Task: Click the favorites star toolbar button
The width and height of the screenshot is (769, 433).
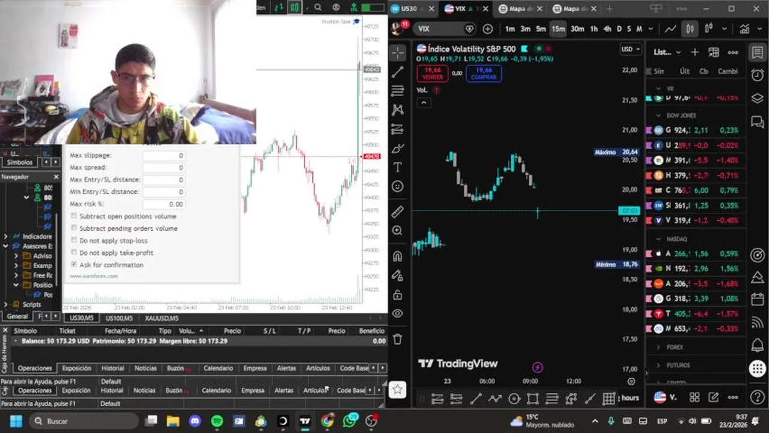Action: coord(398,390)
